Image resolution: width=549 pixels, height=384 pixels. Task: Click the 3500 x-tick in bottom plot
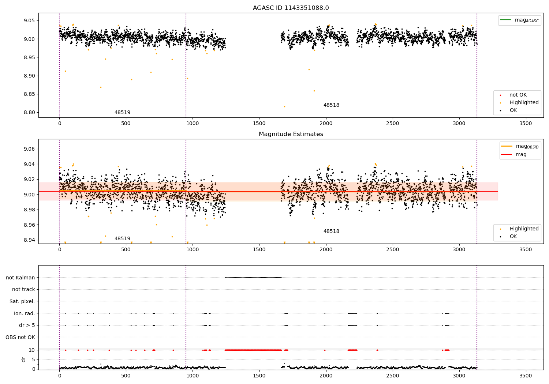click(526, 376)
